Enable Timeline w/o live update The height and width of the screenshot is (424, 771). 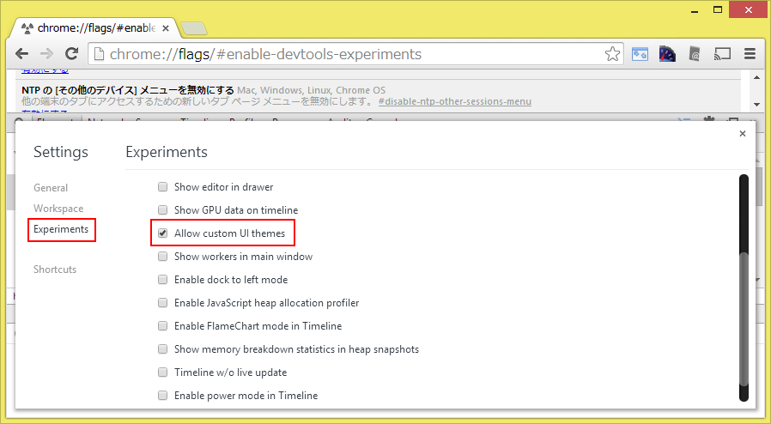163,372
